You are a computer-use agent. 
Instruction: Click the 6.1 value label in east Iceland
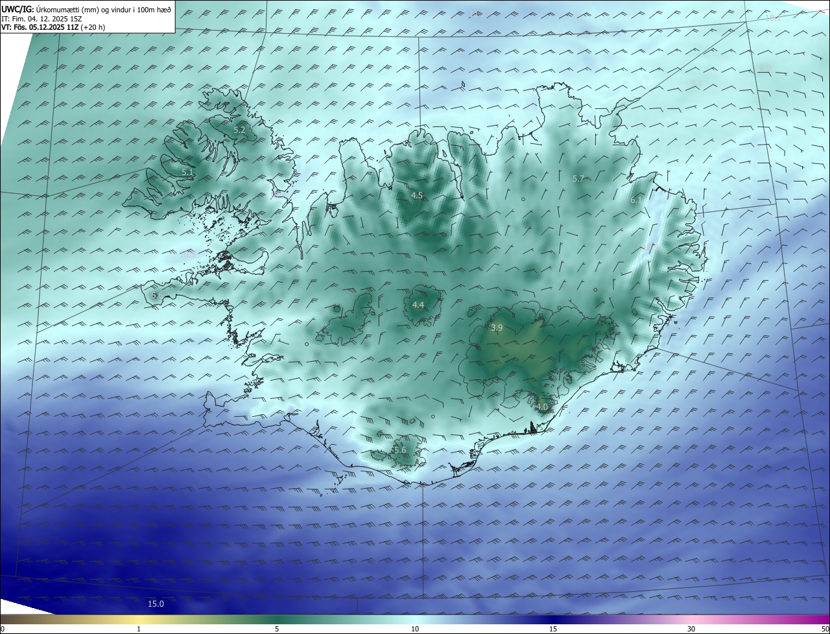(x=636, y=200)
